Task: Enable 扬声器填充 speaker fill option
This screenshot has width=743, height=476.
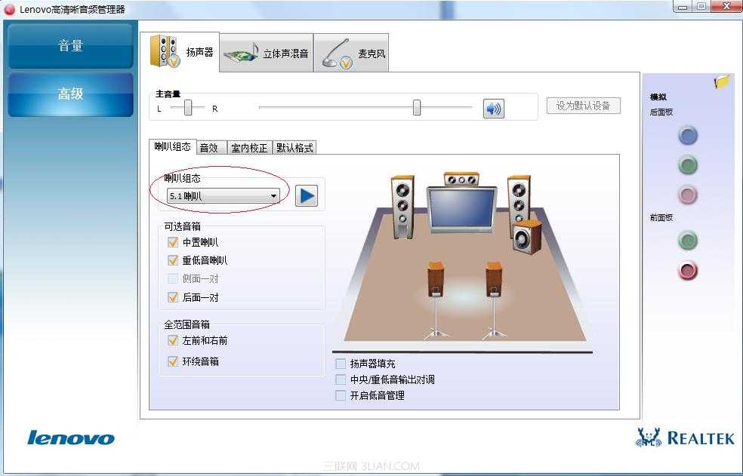Action: (340, 363)
